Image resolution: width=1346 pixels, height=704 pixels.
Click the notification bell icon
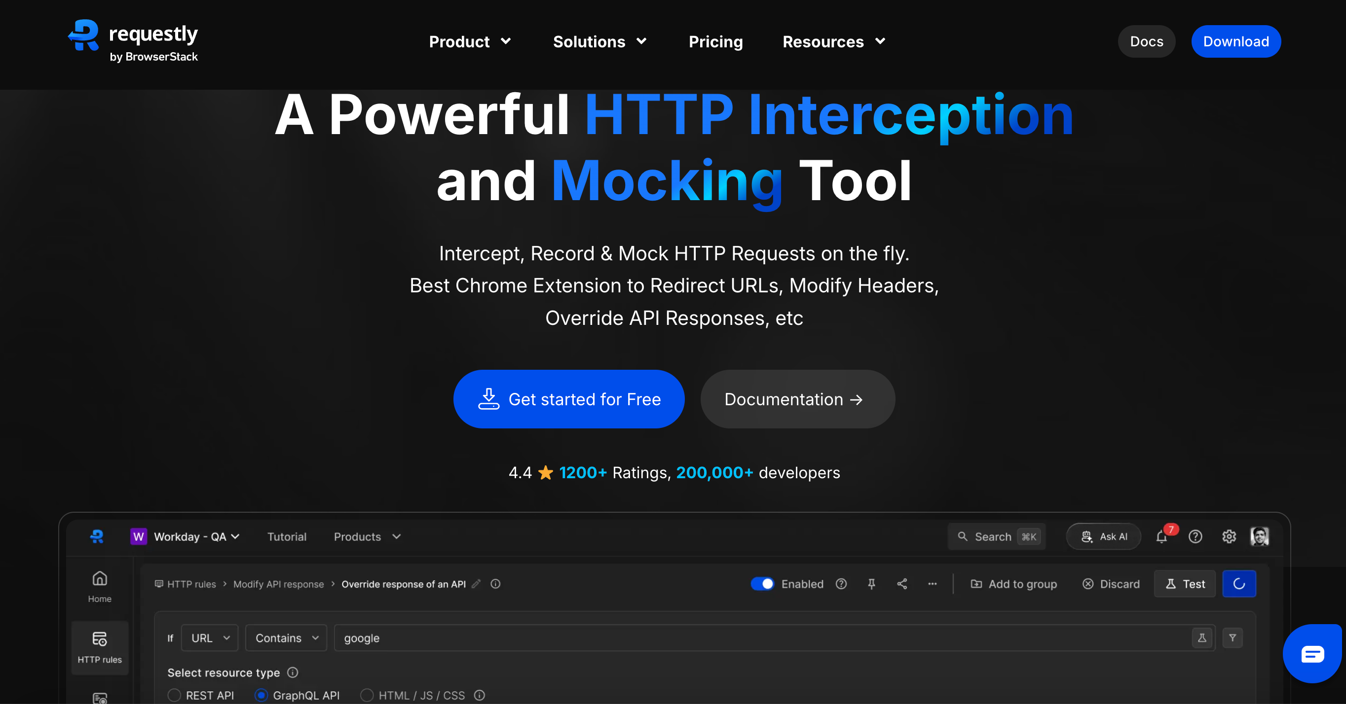(x=1161, y=537)
